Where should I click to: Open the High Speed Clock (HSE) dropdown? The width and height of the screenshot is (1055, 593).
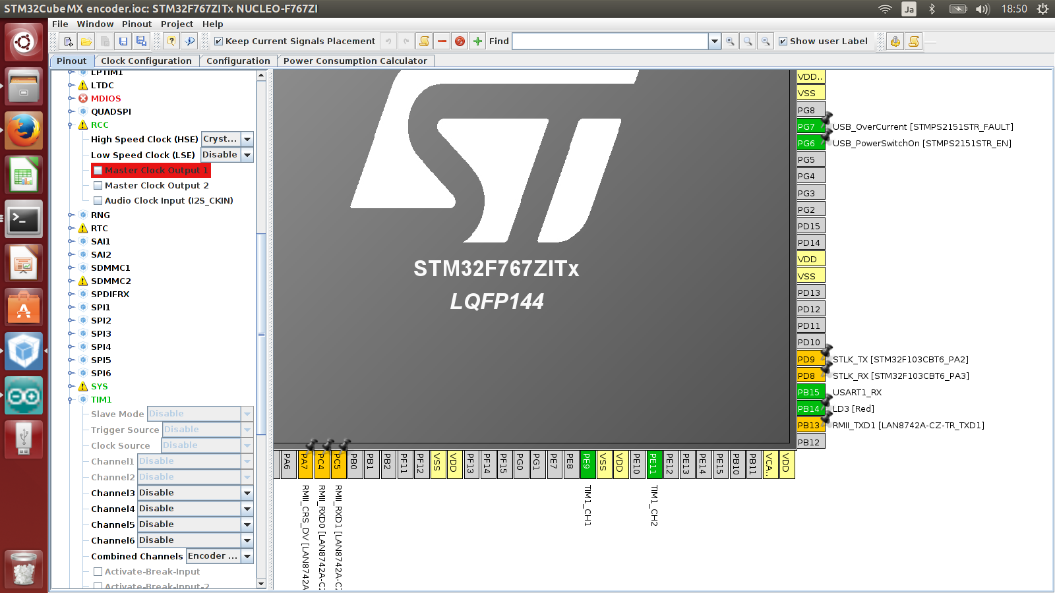(x=247, y=139)
